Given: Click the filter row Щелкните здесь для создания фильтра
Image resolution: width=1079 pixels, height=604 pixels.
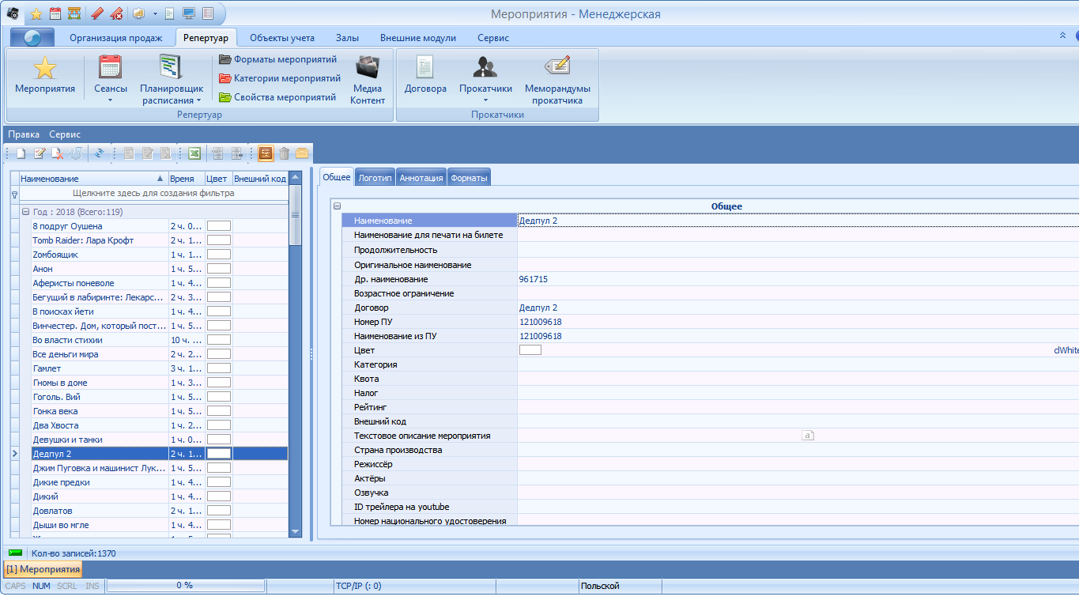Looking at the screenshot, I should click(153, 193).
